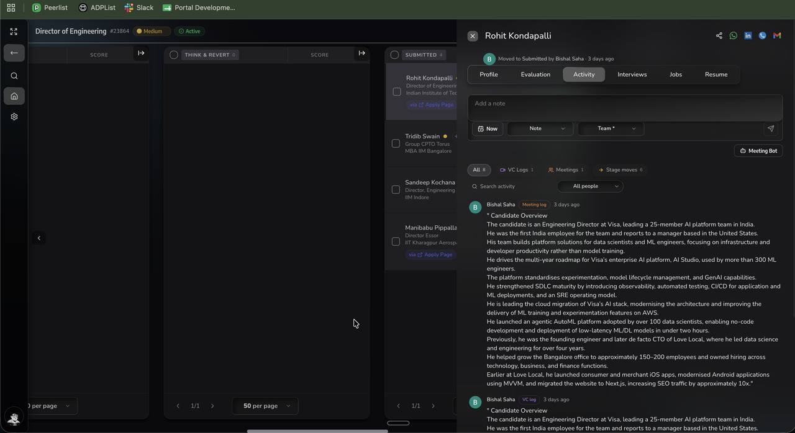
Task: Click the phone call icon
Action: [763, 36]
